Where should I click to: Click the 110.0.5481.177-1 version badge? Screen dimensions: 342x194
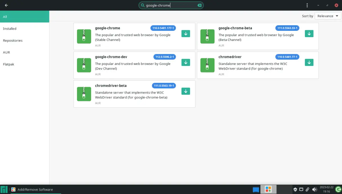tap(163, 28)
